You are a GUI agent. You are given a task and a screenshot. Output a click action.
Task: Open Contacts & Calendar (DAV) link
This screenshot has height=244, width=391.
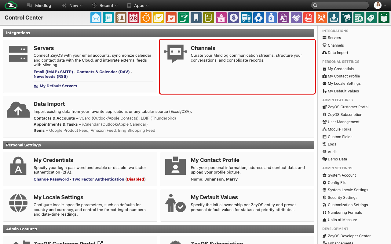[x=103, y=72]
